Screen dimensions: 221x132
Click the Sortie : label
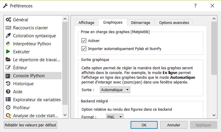tap(88, 90)
